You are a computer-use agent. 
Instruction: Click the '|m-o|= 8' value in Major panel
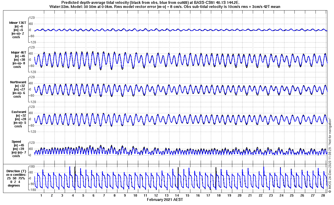click(x=19, y=63)
